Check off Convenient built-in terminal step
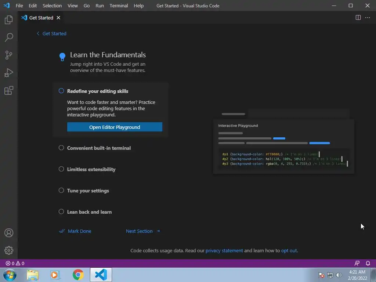This screenshot has height=282, width=376. click(61, 148)
